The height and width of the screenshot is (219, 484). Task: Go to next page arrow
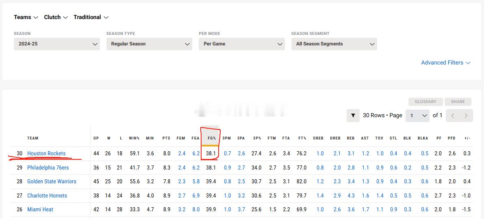(466, 116)
